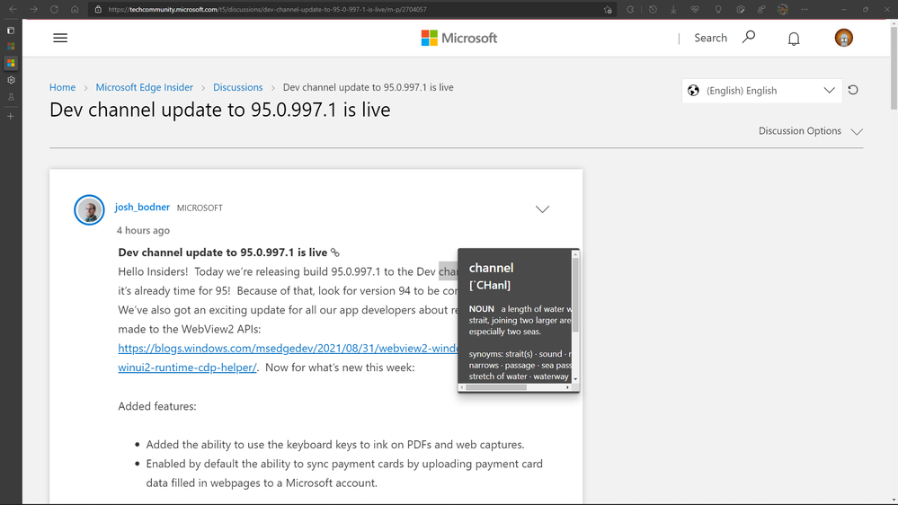This screenshot has width=898, height=505.
Task: Click the MICROSOFT rank label
Action: pyautogui.click(x=200, y=208)
